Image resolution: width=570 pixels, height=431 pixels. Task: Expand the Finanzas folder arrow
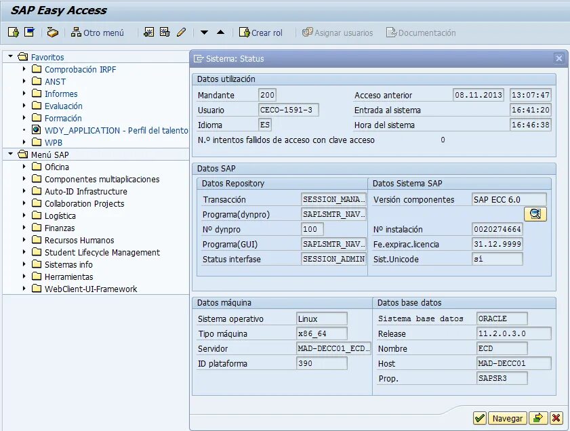[24, 228]
